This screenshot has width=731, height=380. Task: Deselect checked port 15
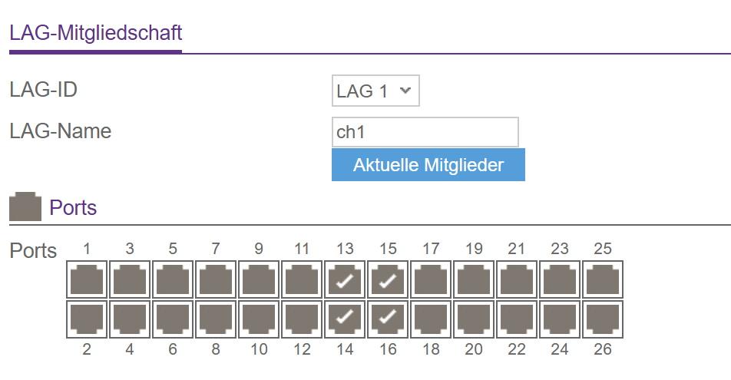click(x=388, y=280)
